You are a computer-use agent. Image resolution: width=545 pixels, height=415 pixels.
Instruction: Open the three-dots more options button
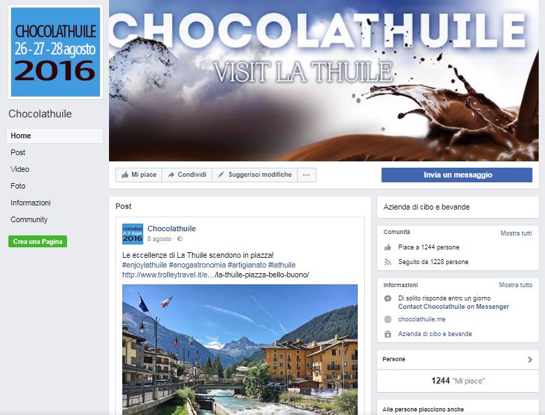click(306, 175)
